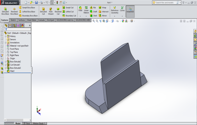
Task: Activate the Revolved Cut tool
Action: click(x=58, y=11)
